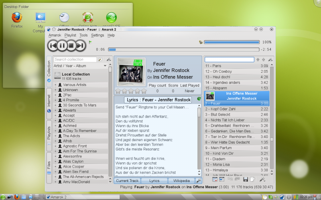
Task: Expand the 2Pac artist entry
Action: click(55, 95)
